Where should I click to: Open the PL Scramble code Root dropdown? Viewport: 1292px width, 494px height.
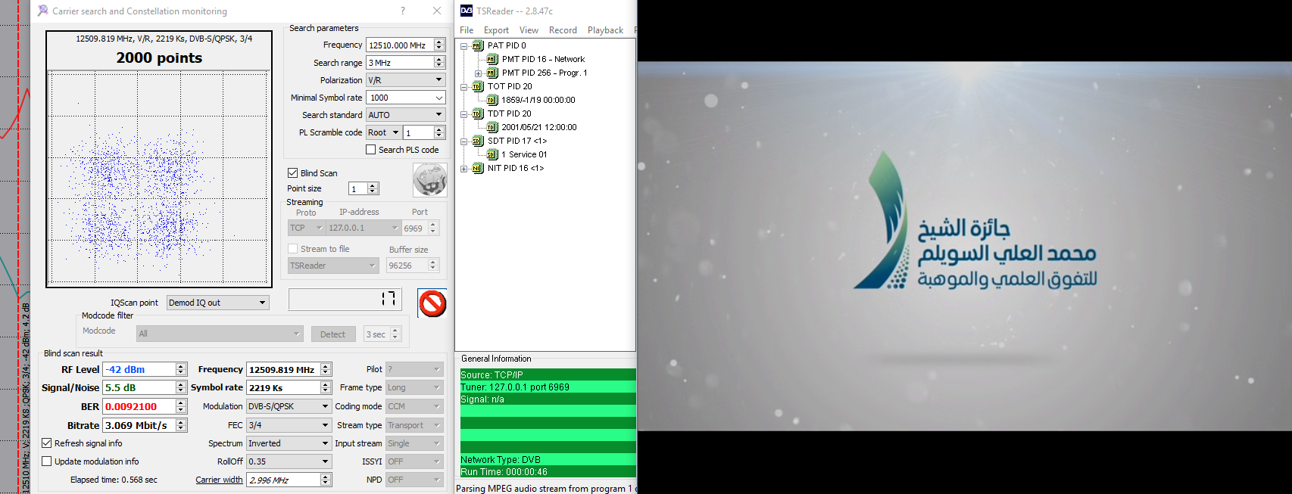[383, 132]
